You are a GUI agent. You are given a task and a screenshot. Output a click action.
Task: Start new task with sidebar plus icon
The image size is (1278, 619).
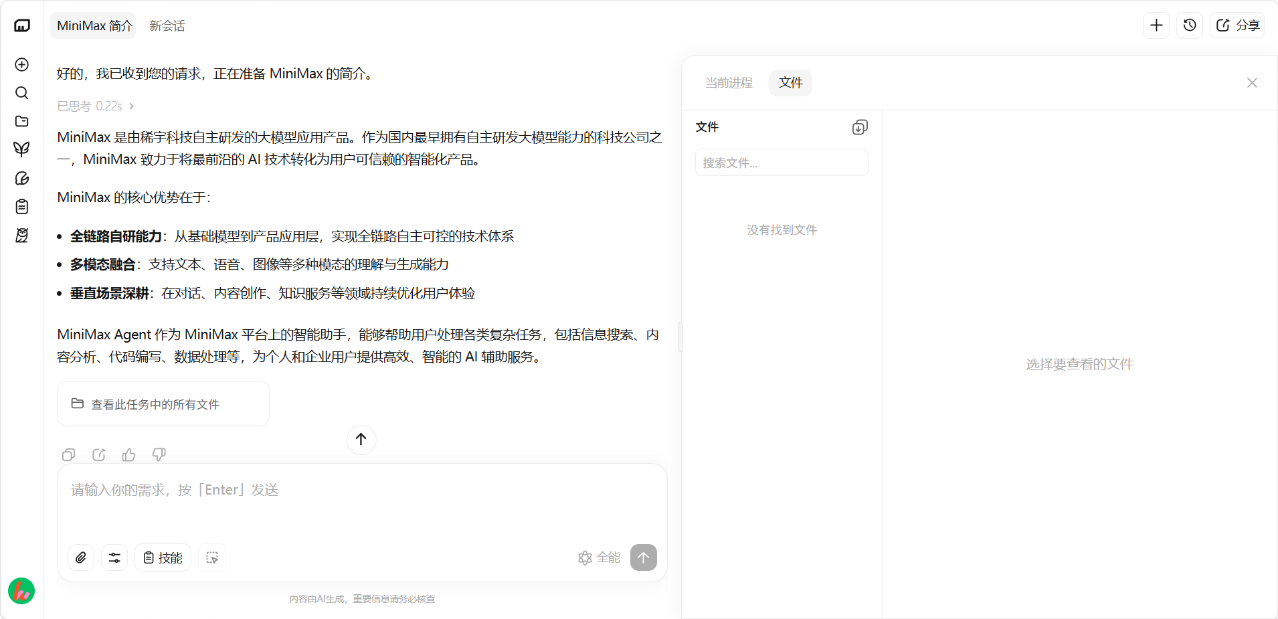(22, 64)
